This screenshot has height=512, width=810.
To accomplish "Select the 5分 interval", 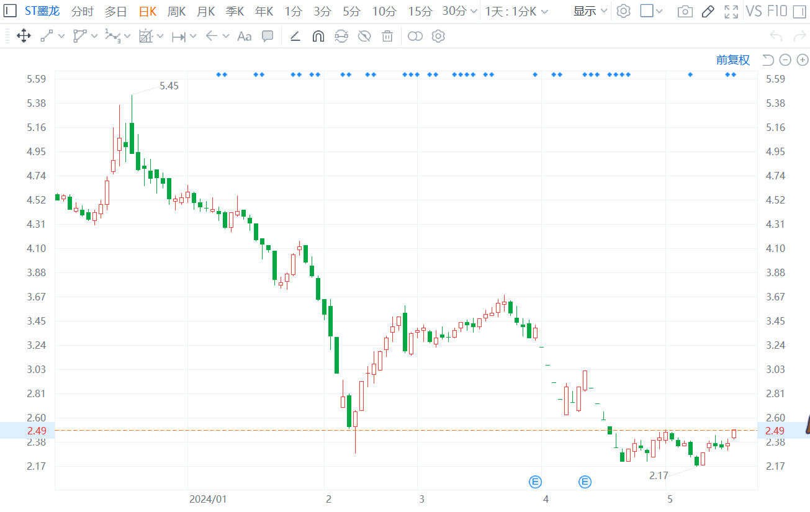I will [x=351, y=11].
